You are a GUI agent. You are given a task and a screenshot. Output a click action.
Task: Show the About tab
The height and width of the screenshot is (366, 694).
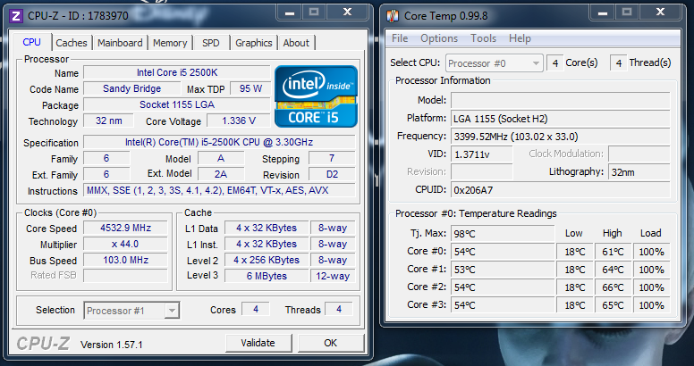click(x=296, y=43)
